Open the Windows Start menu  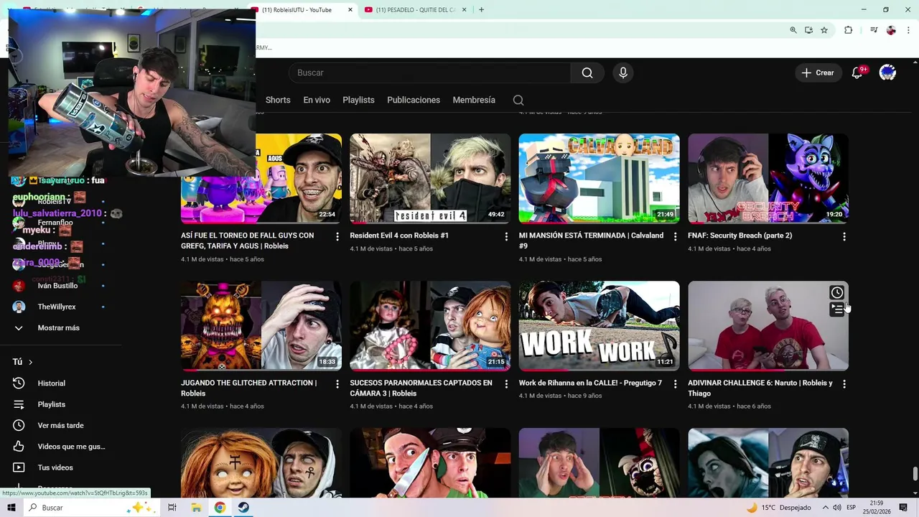11,508
